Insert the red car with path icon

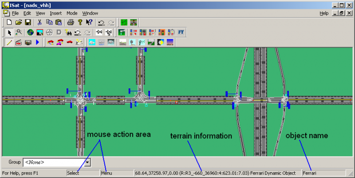(51, 42)
